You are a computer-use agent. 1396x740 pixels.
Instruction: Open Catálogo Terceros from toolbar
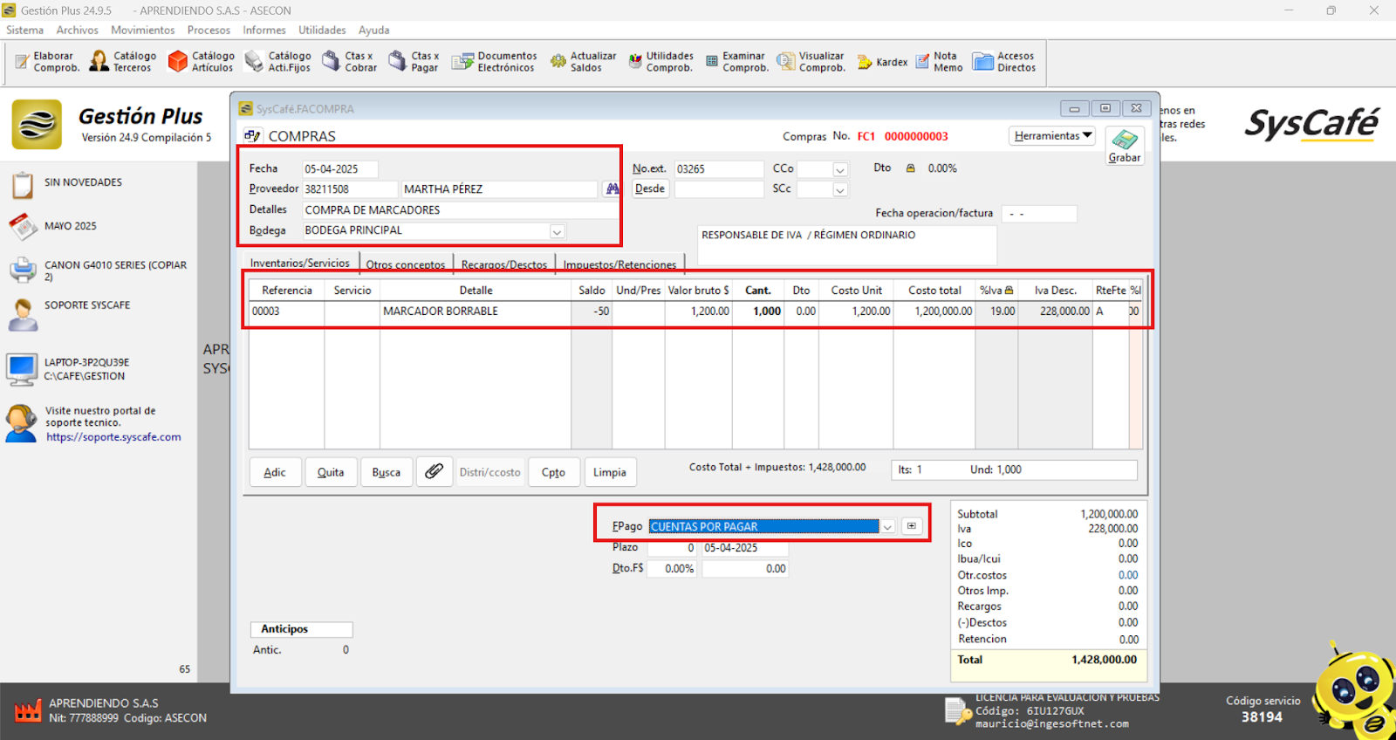tap(123, 61)
